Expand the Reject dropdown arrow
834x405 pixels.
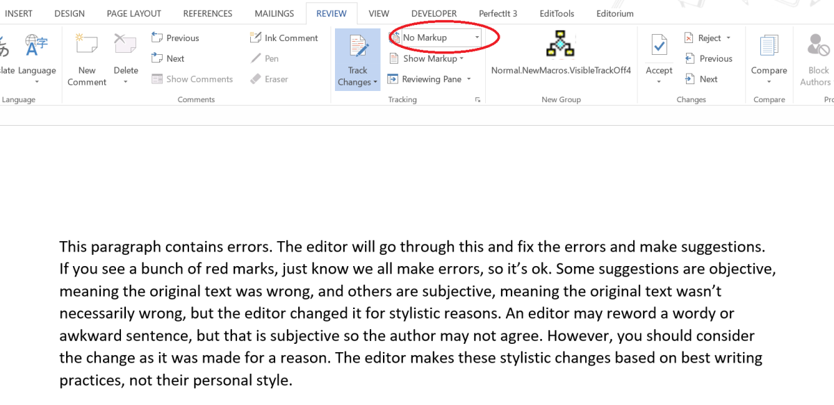[728, 38]
